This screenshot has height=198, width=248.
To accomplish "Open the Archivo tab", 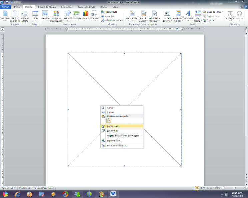I will click(6, 7).
